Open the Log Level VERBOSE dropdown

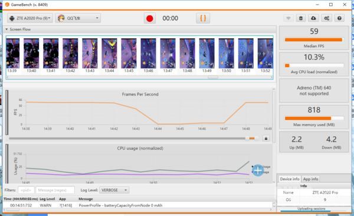pos(114,190)
